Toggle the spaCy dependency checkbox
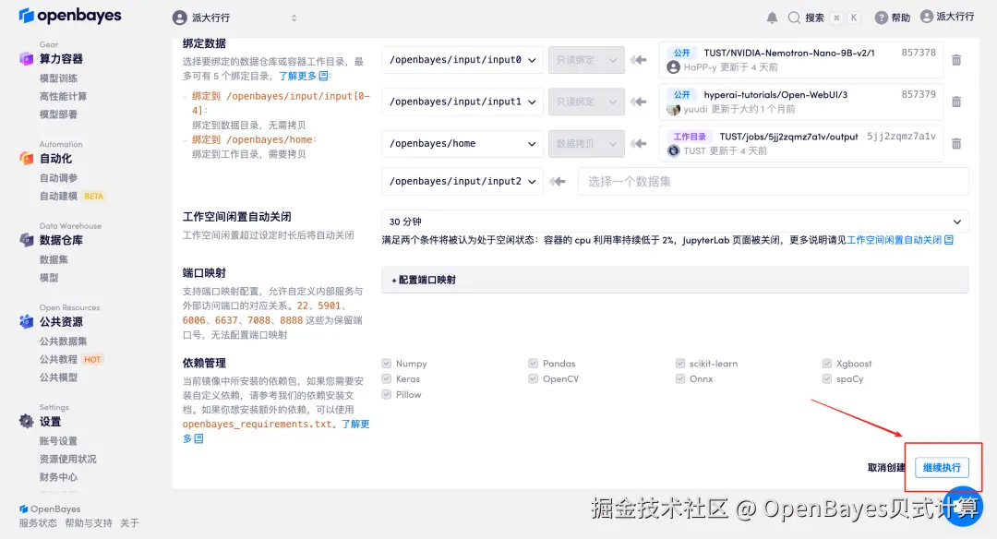Image resolution: width=997 pixels, height=539 pixels. 826,378
